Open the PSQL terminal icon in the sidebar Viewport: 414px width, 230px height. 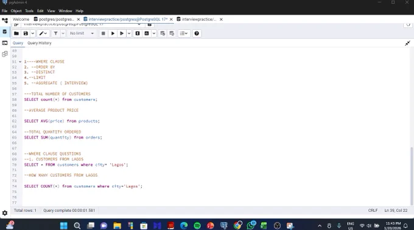point(5,43)
